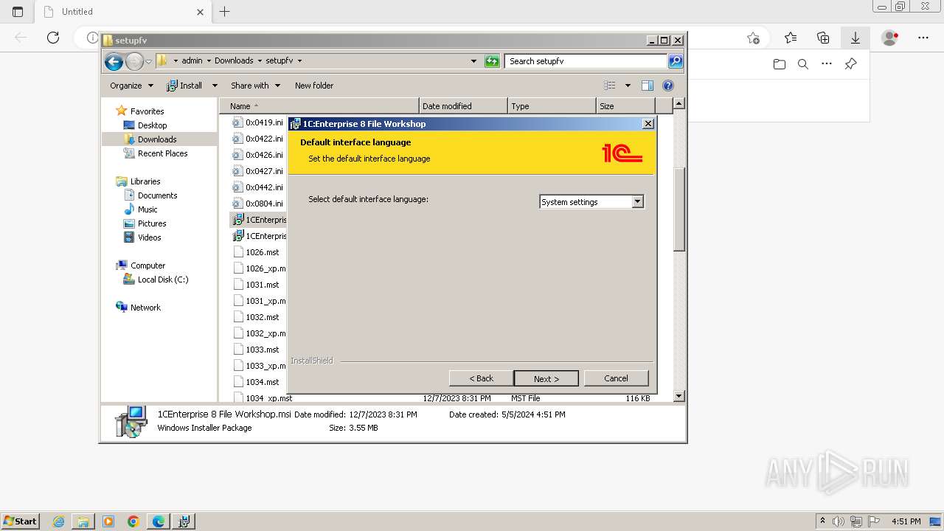The width and height of the screenshot is (944, 531).
Task: Select the 0x0419.ini file
Action: coord(258,122)
